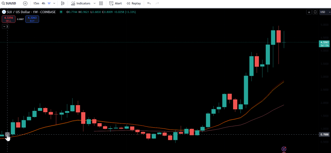The image size is (331, 153).
Task: Click the compare or add symbol plus icon
Action: tap(25, 3)
